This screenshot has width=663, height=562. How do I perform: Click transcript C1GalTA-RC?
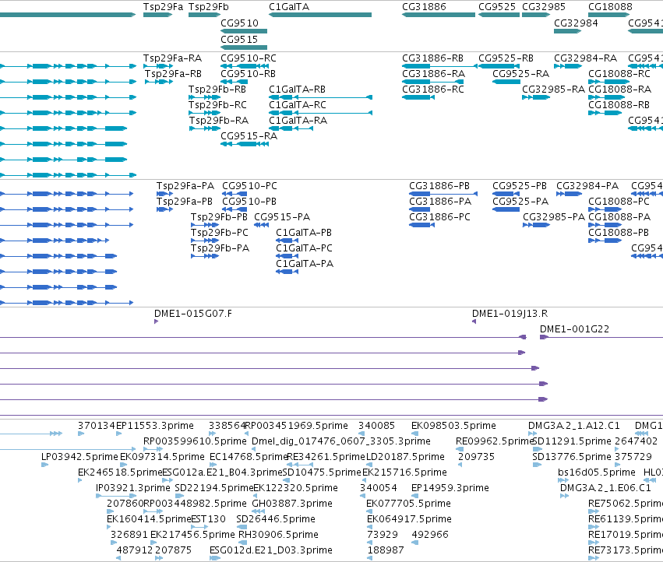click(x=298, y=105)
